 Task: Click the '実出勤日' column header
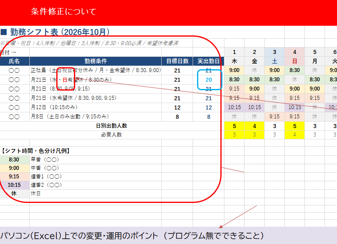[208, 61]
